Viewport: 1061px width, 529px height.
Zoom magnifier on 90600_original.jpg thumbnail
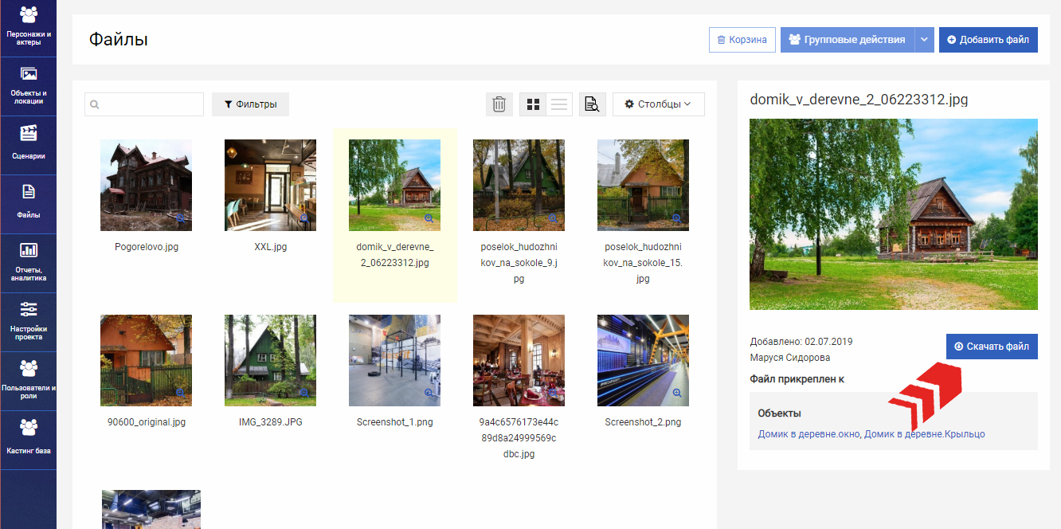pos(180,393)
